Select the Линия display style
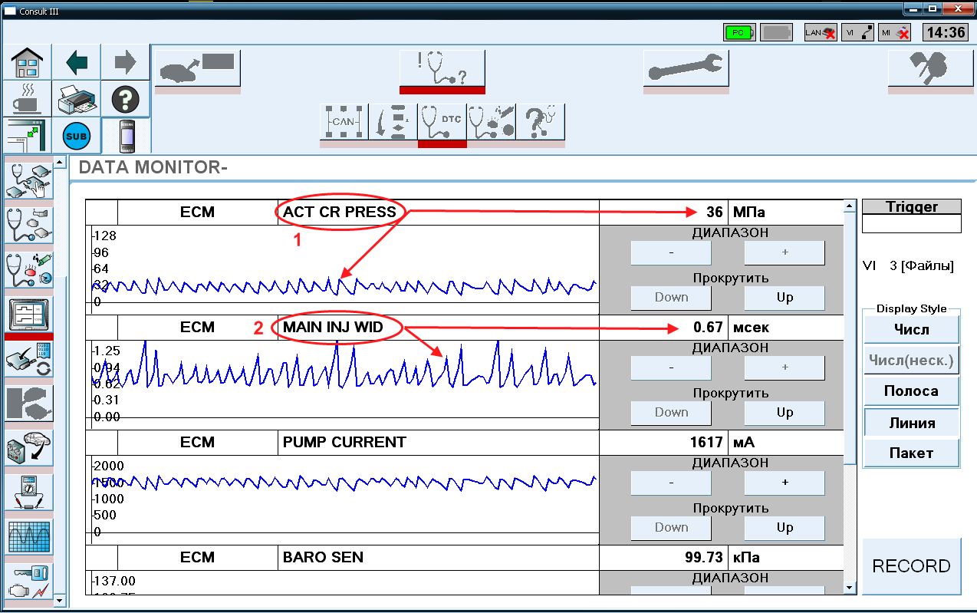 [x=912, y=423]
